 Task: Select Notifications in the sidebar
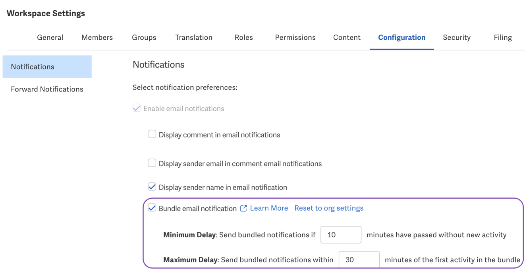33,66
